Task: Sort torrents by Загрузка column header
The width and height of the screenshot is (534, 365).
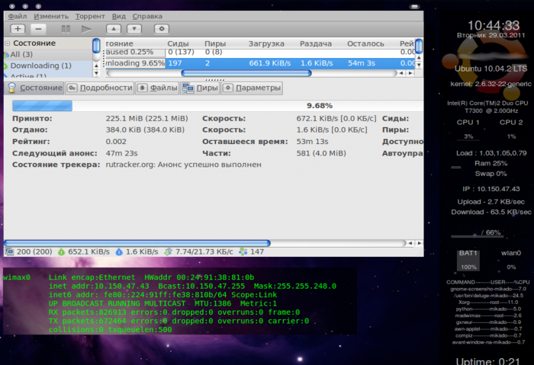Action: coord(265,44)
